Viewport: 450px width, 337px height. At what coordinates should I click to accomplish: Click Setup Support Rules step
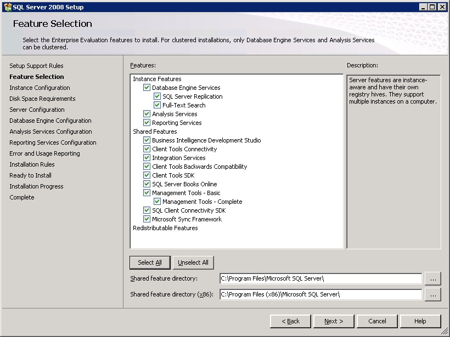pos(36,66)
